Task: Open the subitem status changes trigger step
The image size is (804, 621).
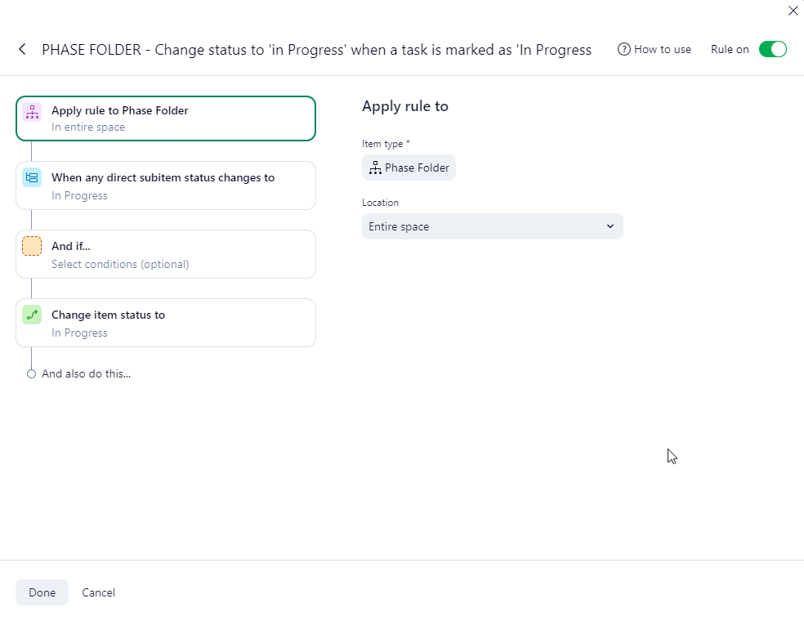Action: [166, 185]
